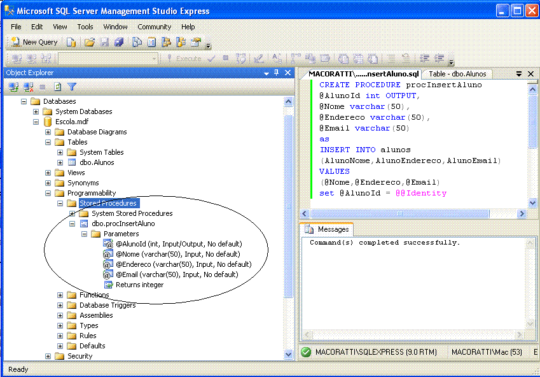Select the Security folder
Image resolution: width=540 pixels, height=377 pixels.
80,356
